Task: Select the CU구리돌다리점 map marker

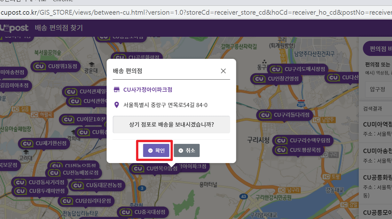Action: point(285,115)
